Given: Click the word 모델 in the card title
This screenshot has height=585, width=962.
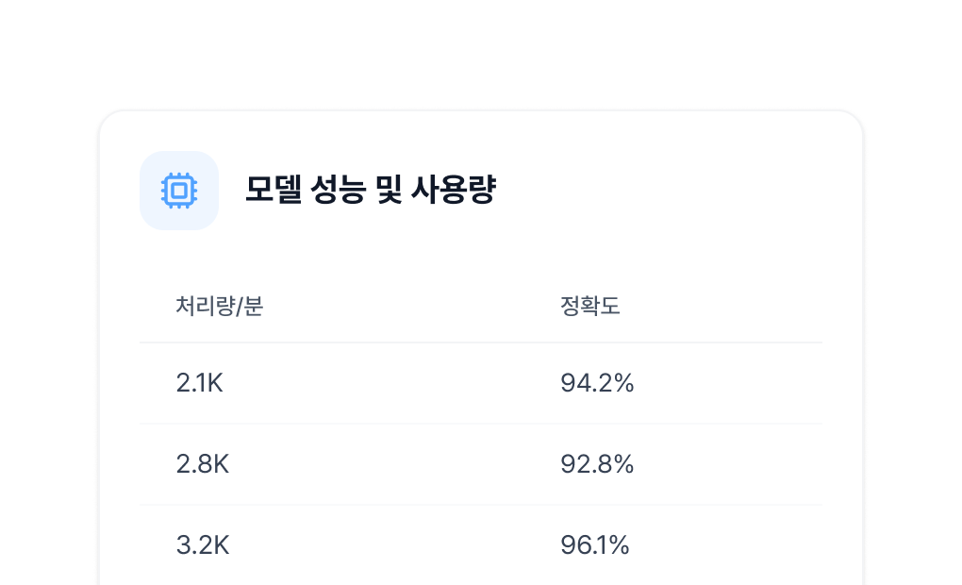Looking at the screenshot, I should [273, 191].
